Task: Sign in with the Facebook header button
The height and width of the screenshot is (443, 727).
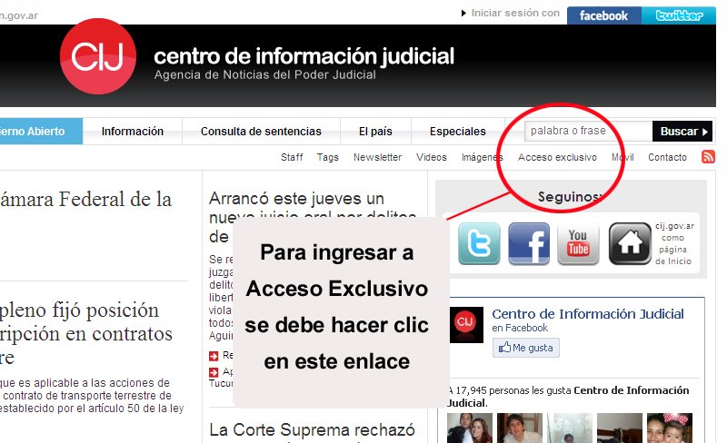Action: coord(603,15)
